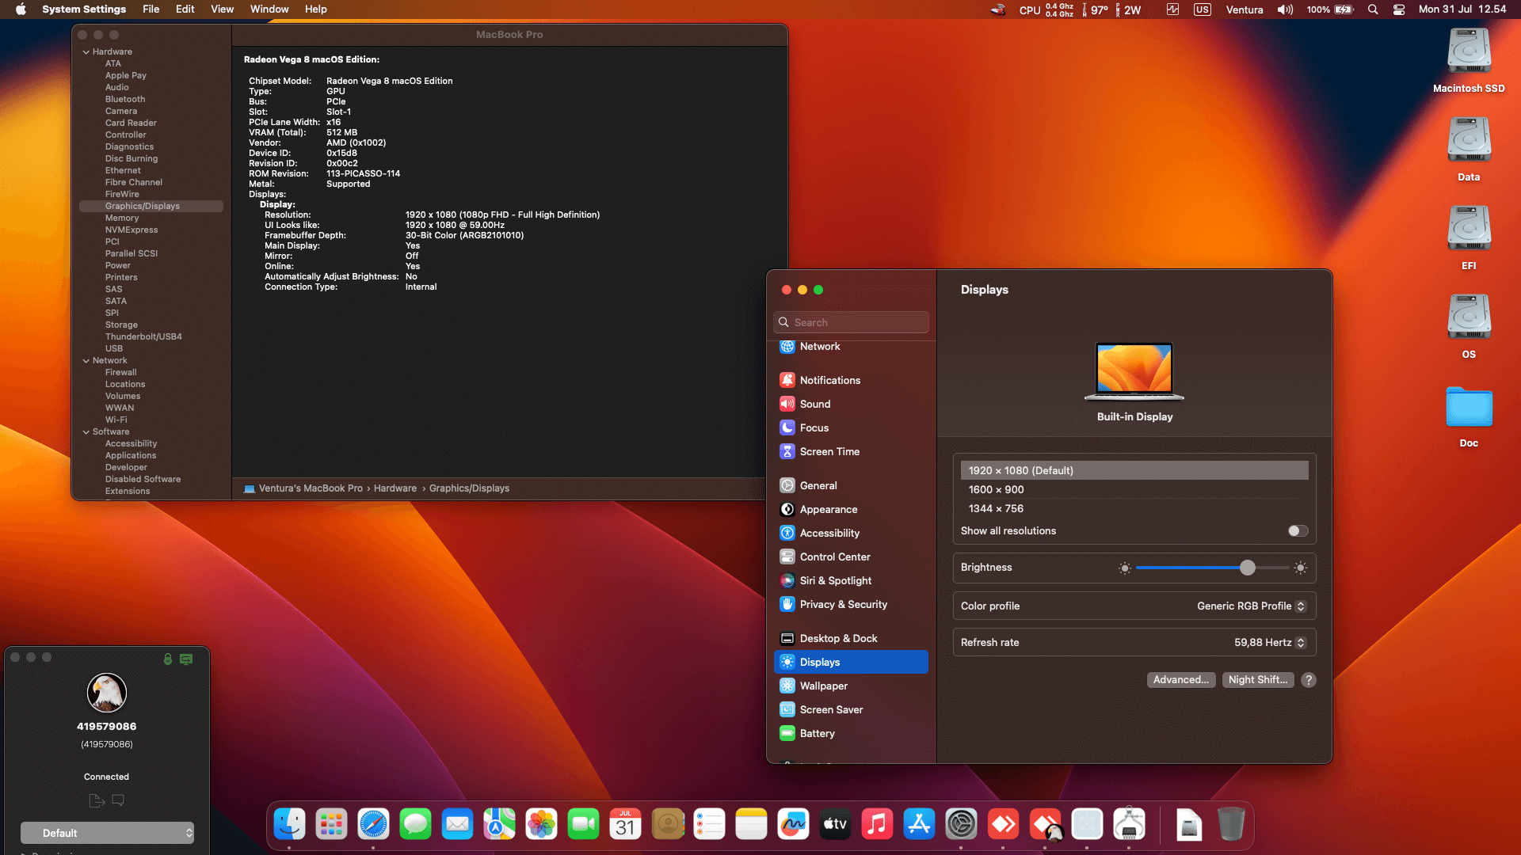Collapse the Software section in System Information
The height and width of the screenshot is (855, 1521).
[x=86, y=432]
